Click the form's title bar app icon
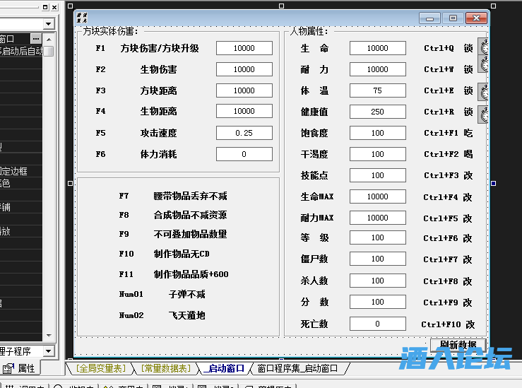The width and height of the screenshot is (522, 388). click(82, 18)
